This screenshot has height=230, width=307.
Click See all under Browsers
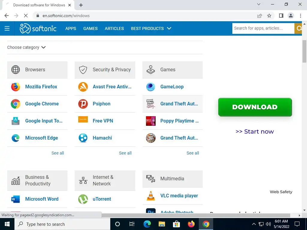click(x=58, y=153)
